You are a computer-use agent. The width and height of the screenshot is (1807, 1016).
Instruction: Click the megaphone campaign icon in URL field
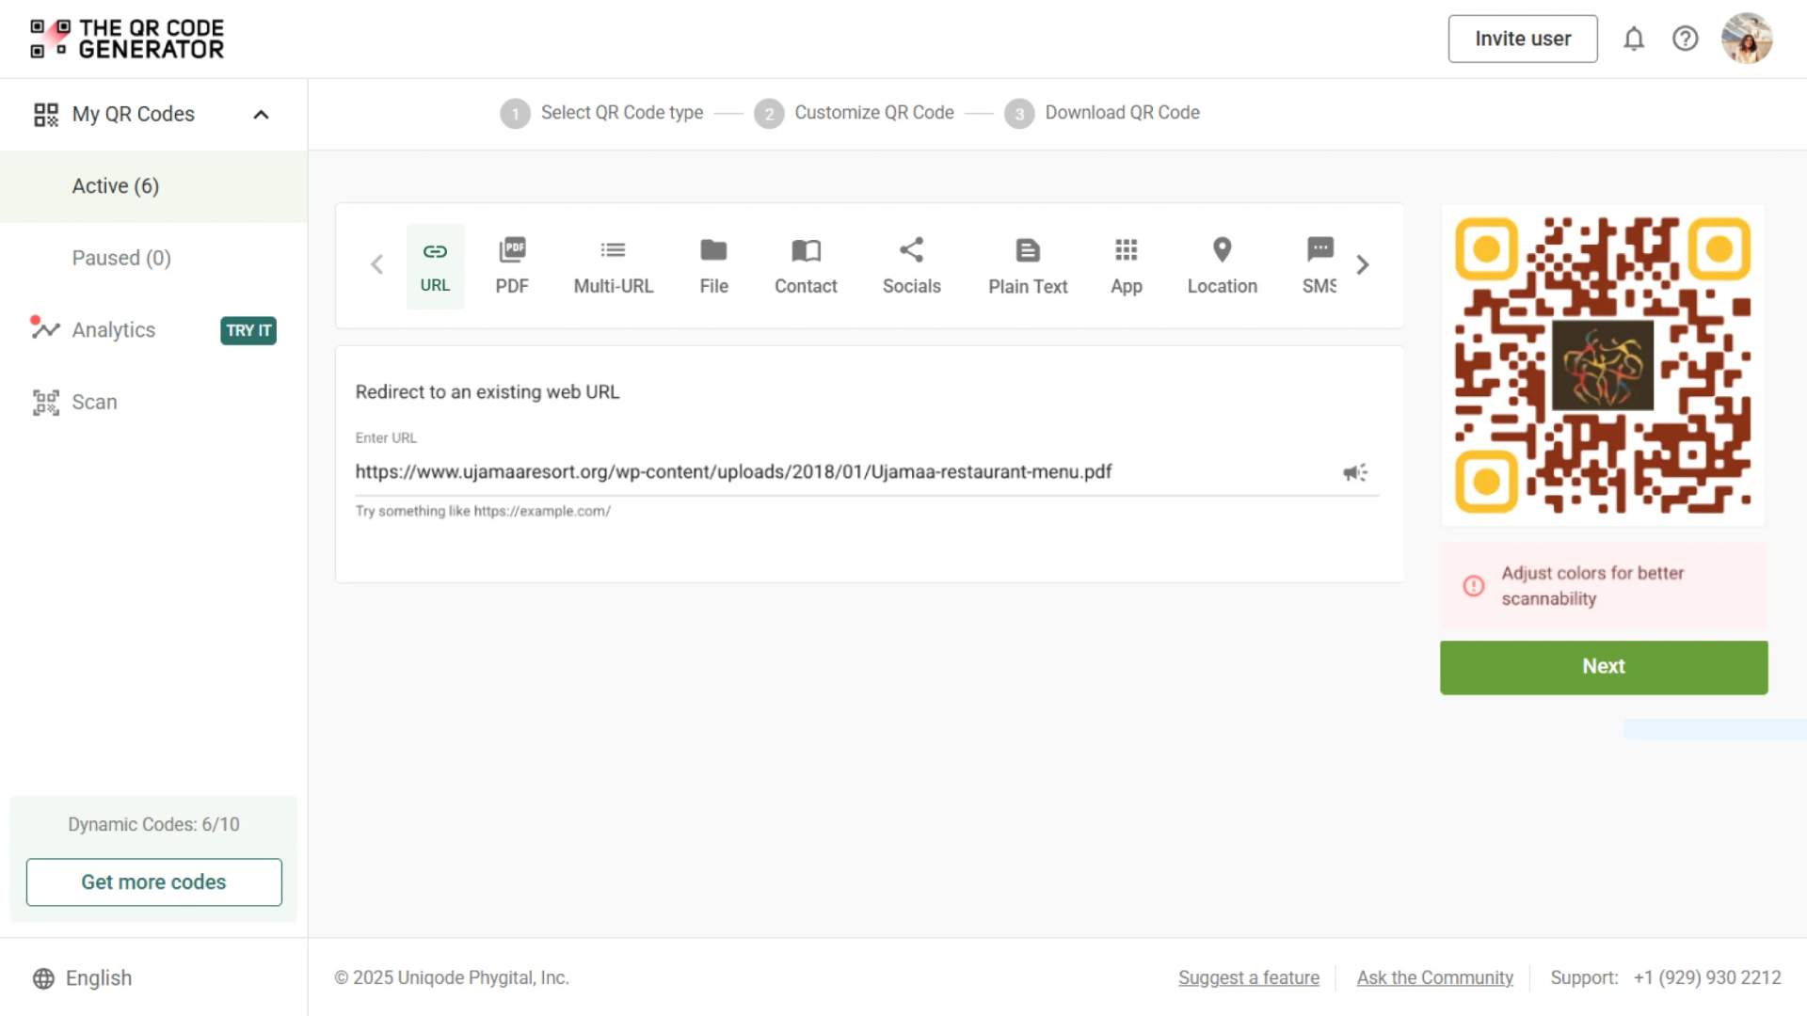[1355, 472]
